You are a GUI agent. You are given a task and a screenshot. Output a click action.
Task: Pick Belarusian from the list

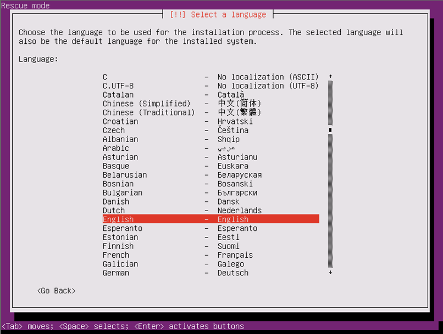211,175
